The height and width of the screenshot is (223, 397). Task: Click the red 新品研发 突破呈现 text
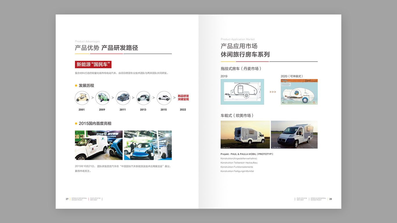(x=183, y=98)
